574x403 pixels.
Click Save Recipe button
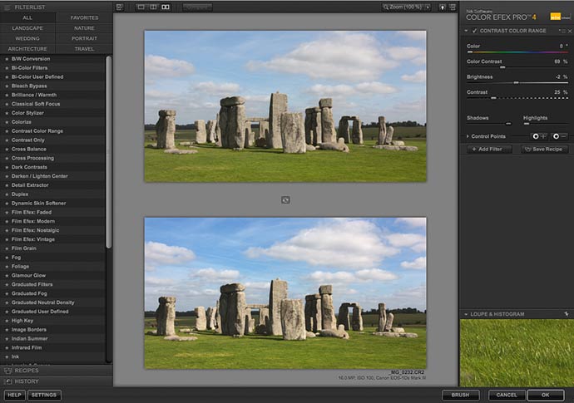544,150
